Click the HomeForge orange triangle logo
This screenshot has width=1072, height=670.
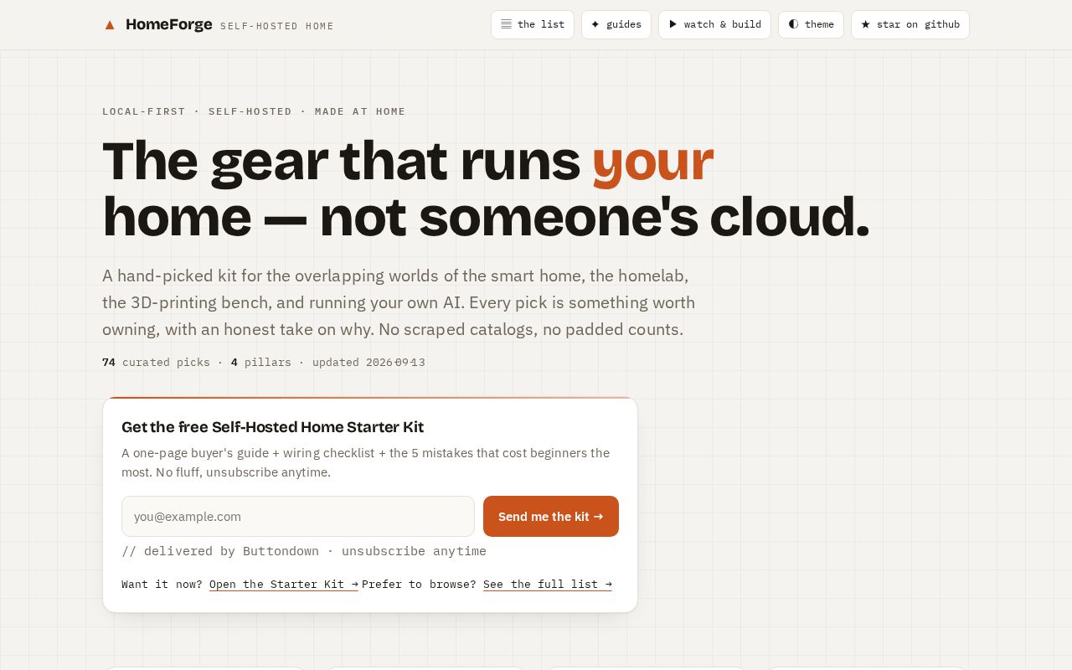[110, 25]
